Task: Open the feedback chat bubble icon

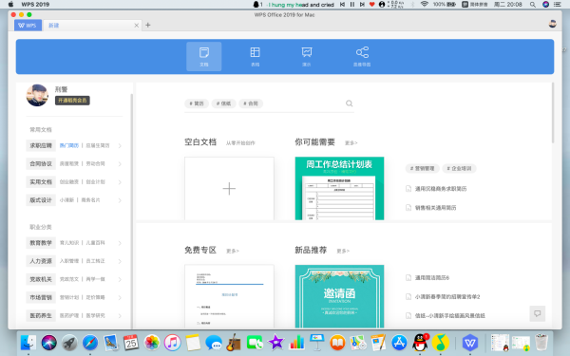Action: point(538,313)
